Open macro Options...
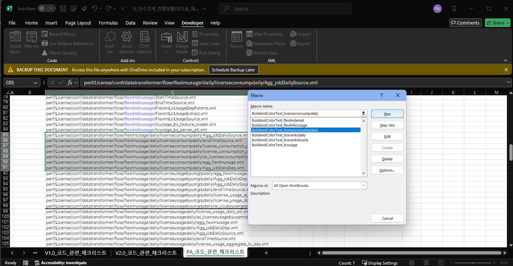The width and height of the screenshot is (513, 266). (x=387, y=170)
